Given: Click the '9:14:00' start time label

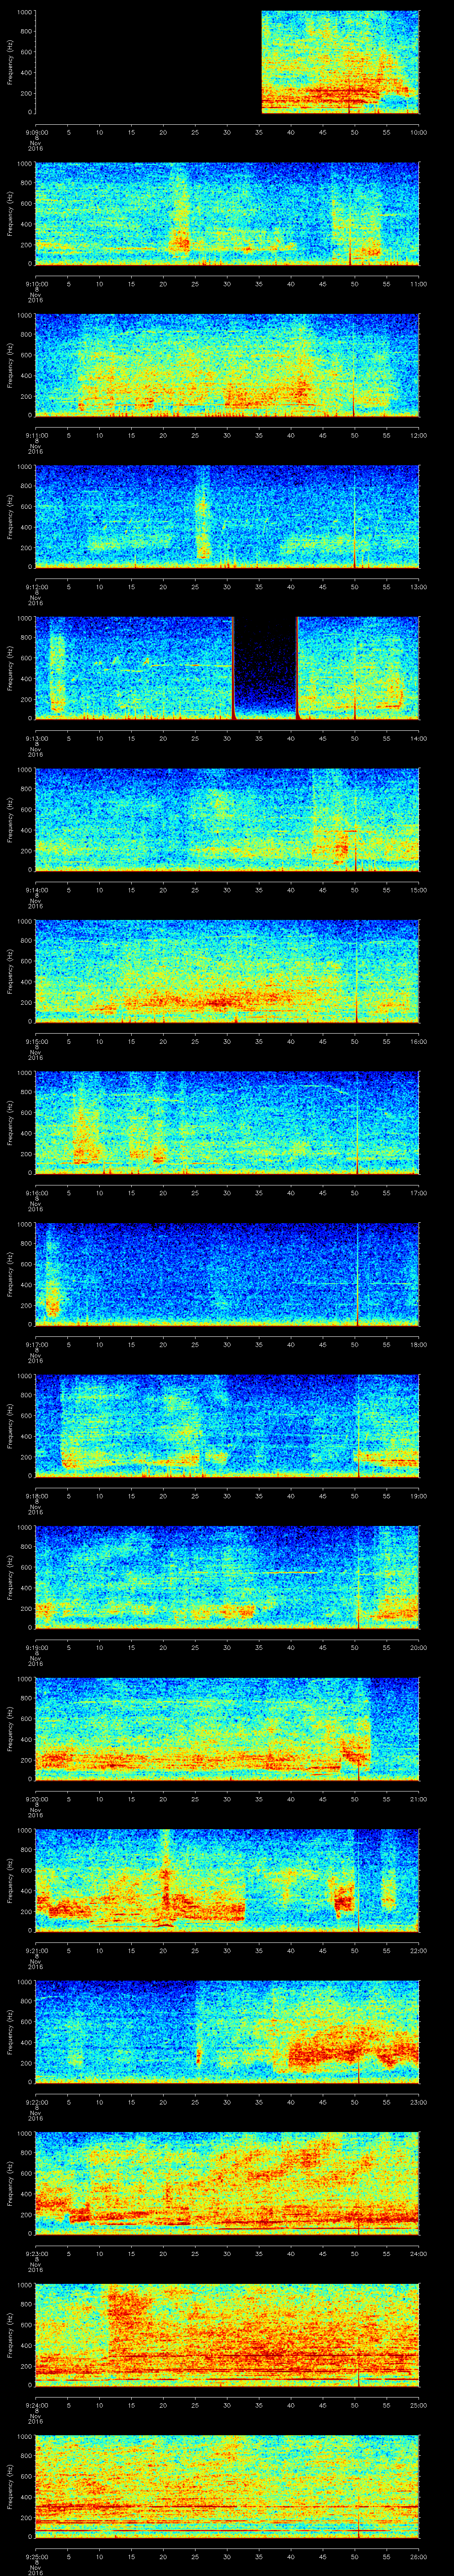Looking at the screenshot, I should tap(36, 890).
